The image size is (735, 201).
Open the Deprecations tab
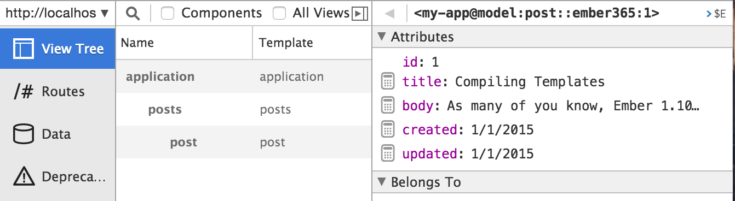[x=58, y=176]
